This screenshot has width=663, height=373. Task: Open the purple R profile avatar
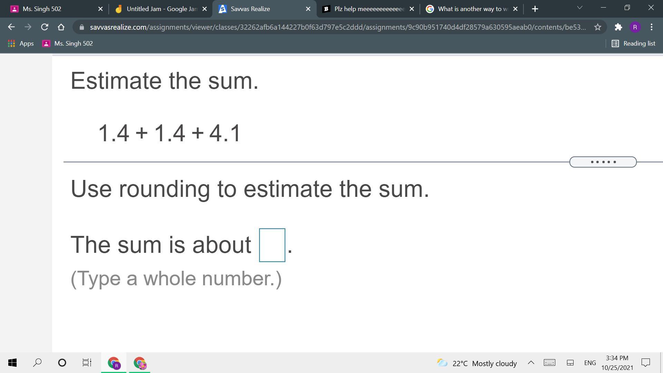(x=635, y=27)
